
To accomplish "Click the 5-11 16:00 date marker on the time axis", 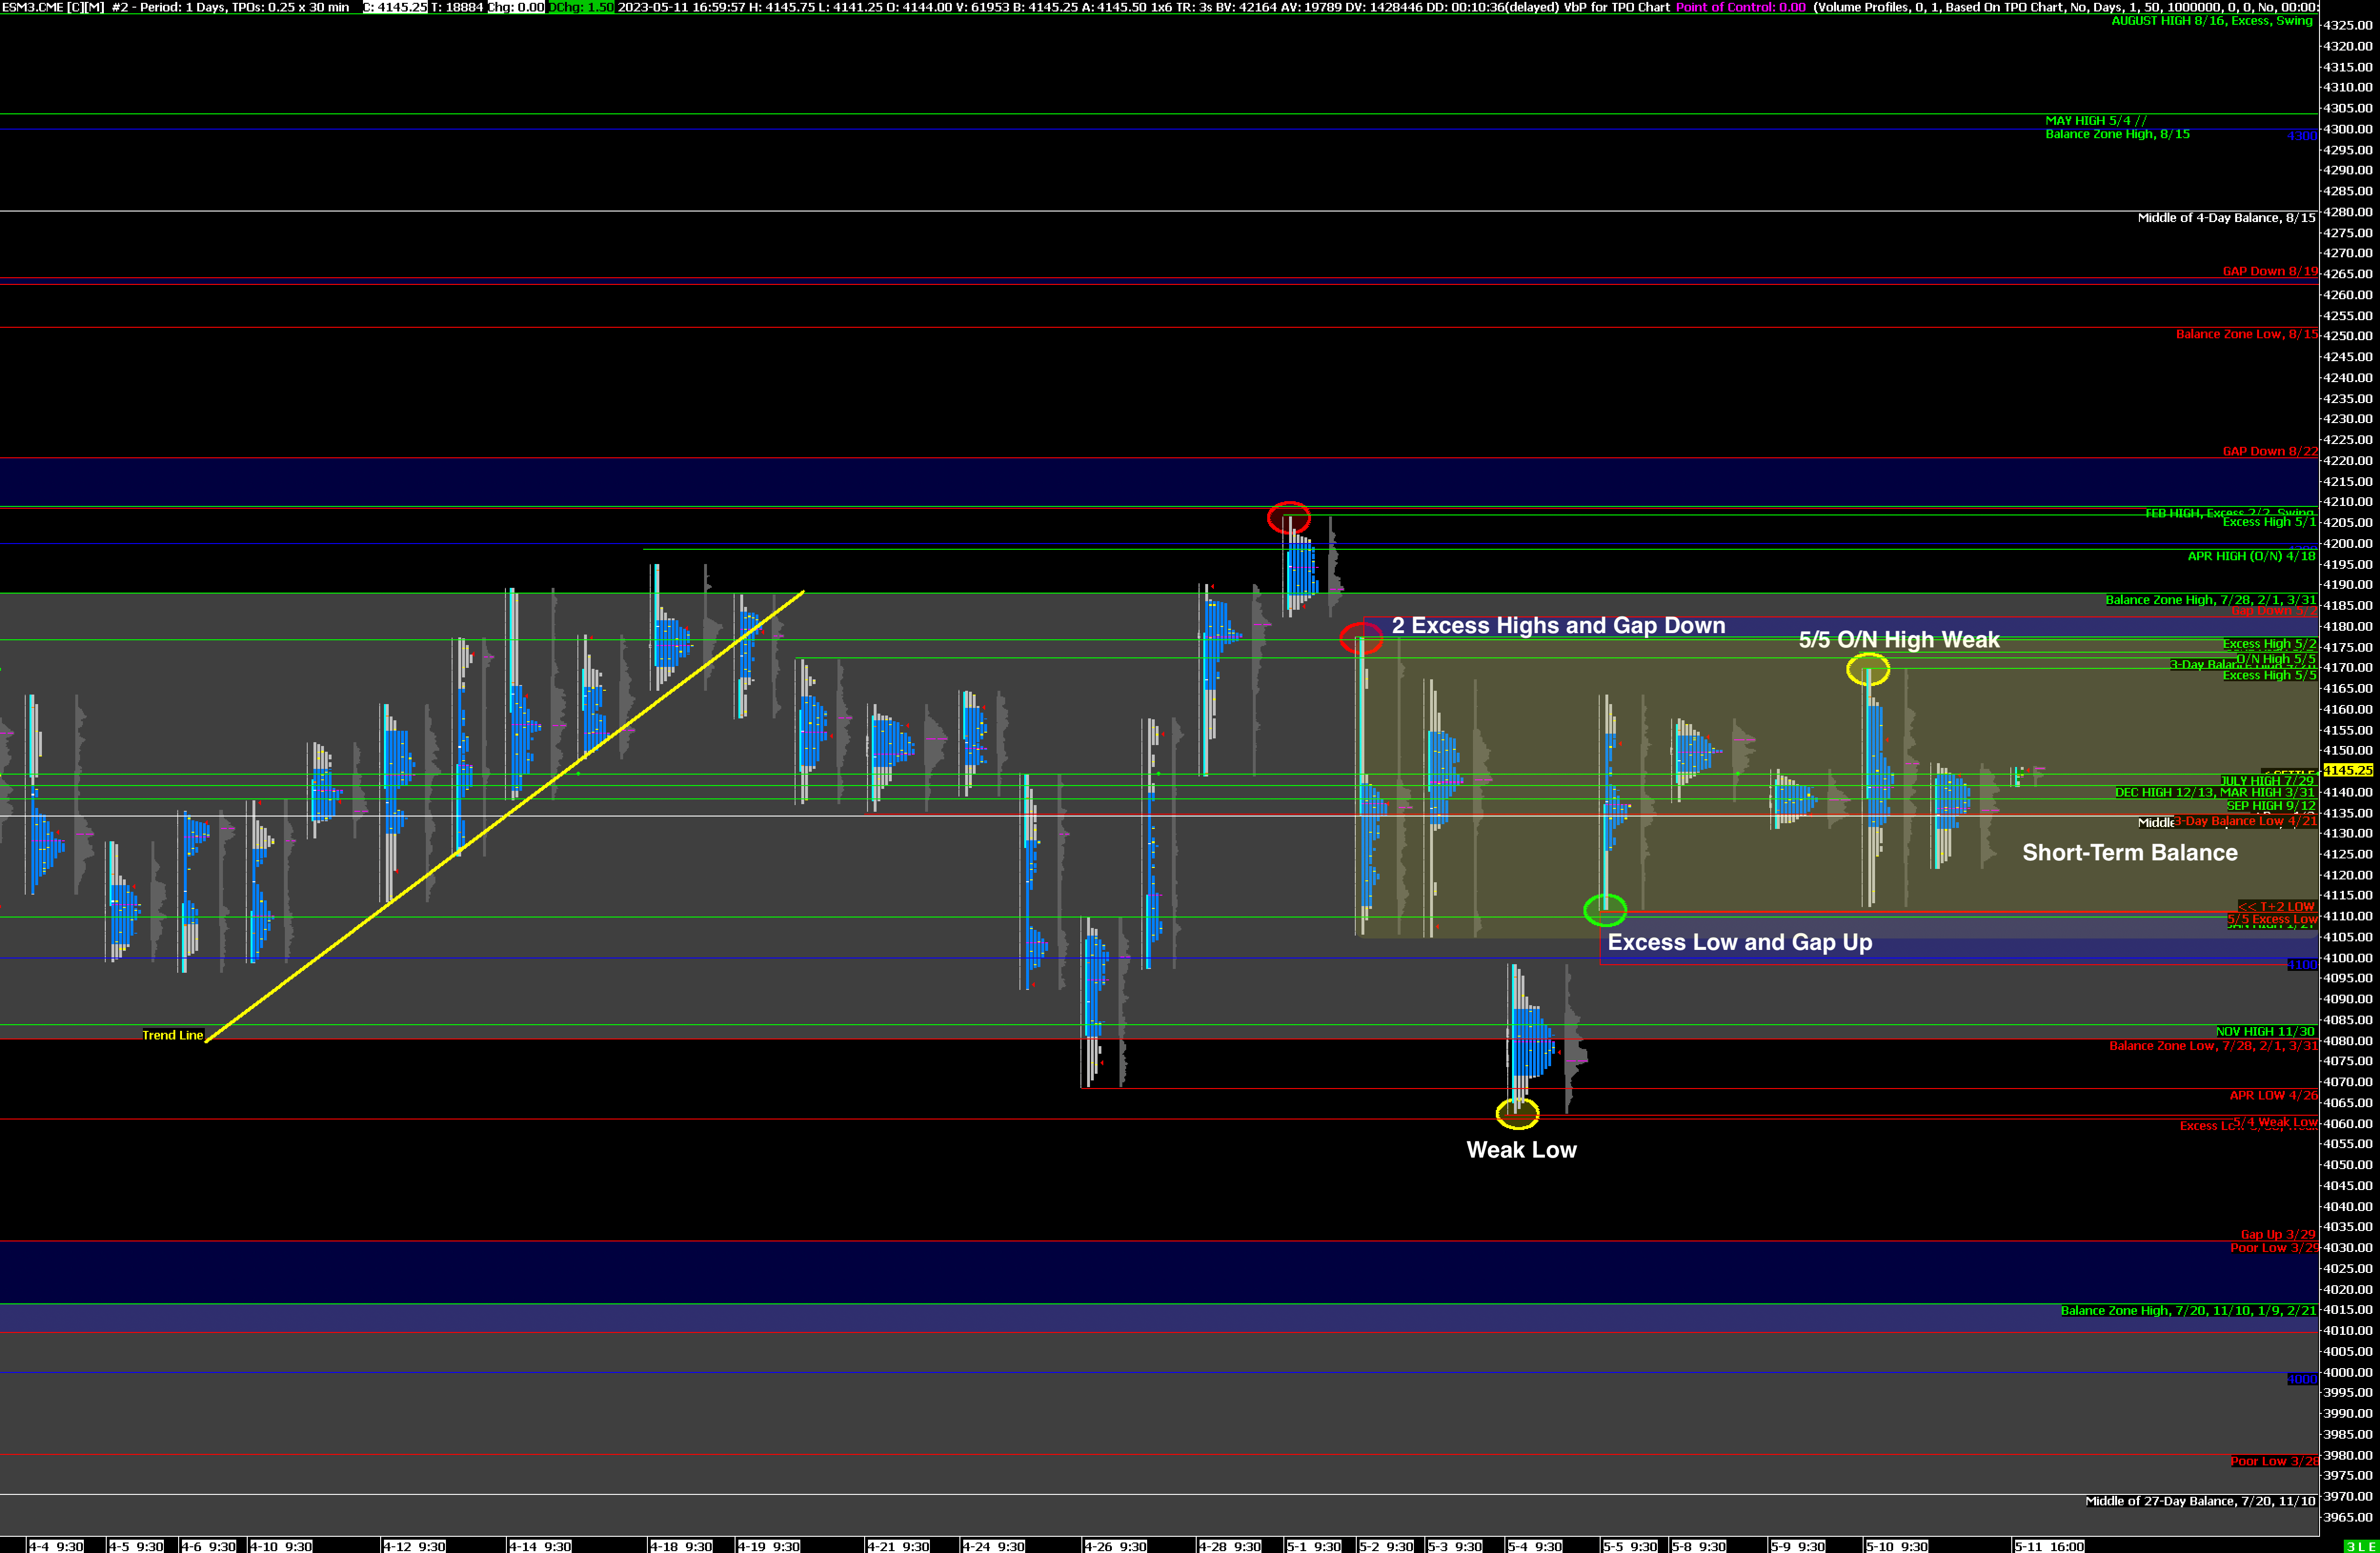I will tap(2049, 1546).
